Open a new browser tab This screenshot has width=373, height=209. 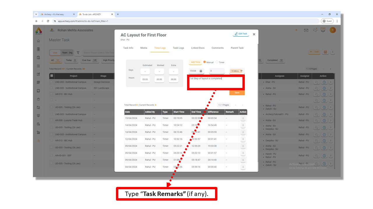118,14
